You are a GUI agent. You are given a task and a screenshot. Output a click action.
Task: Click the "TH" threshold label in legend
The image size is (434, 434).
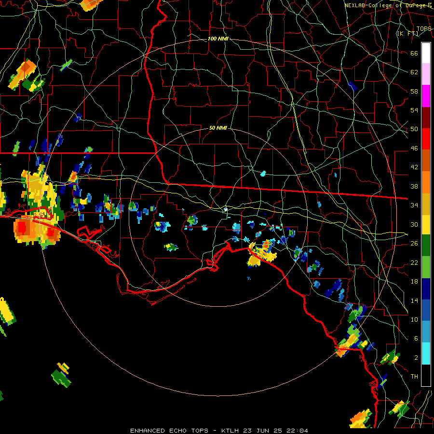click(x=414, y=377)
